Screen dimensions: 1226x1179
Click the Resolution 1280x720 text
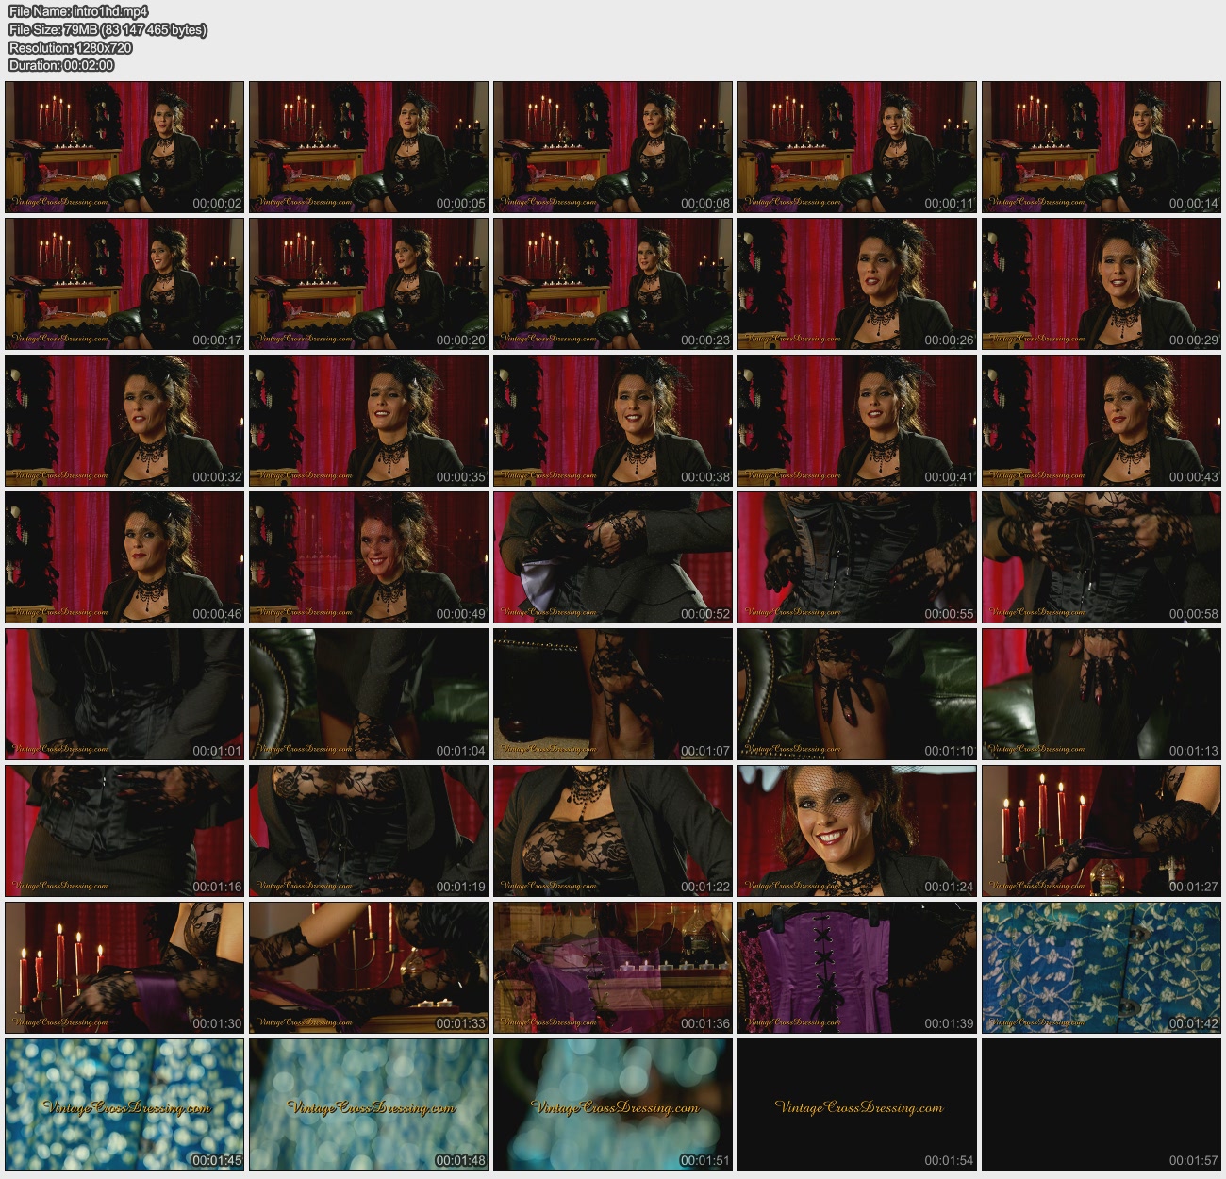click(71, 48)
